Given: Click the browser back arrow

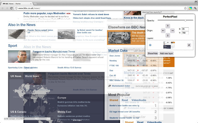Looking at the screenshot, I should tap(3, 8).
